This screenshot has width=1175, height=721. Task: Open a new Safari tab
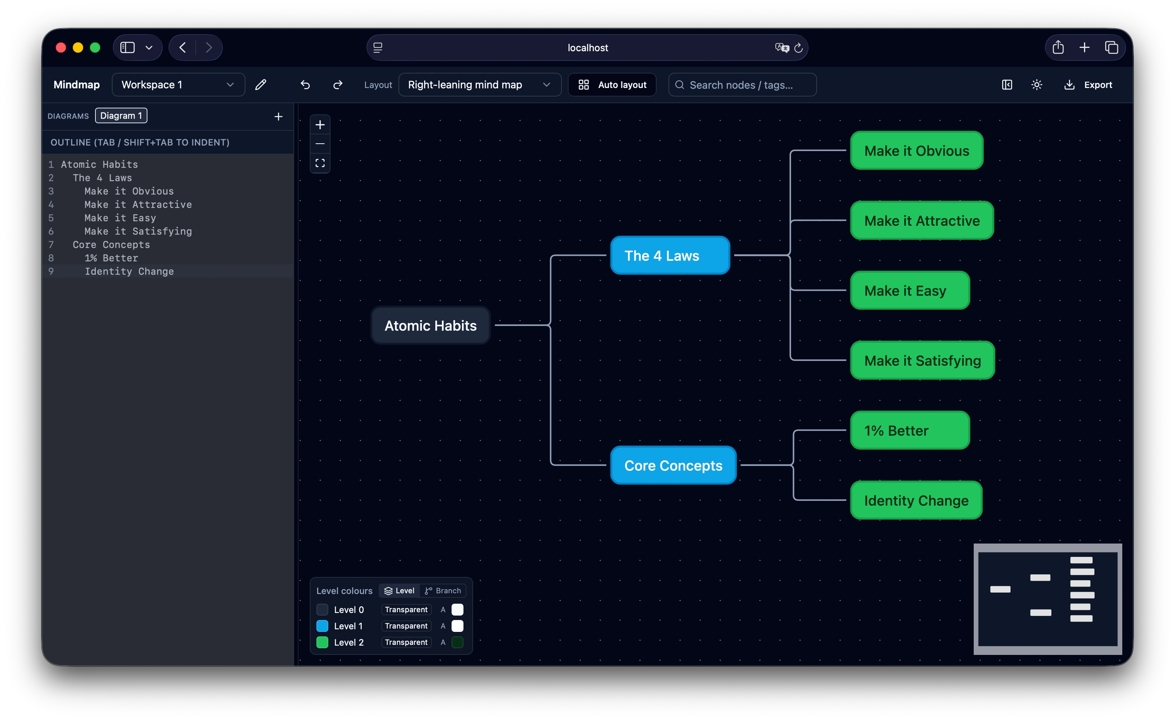point(1084,48)
